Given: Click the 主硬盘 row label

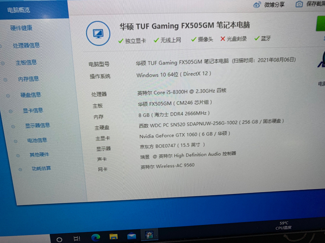Looking at the screenshot, I should 102,128.
